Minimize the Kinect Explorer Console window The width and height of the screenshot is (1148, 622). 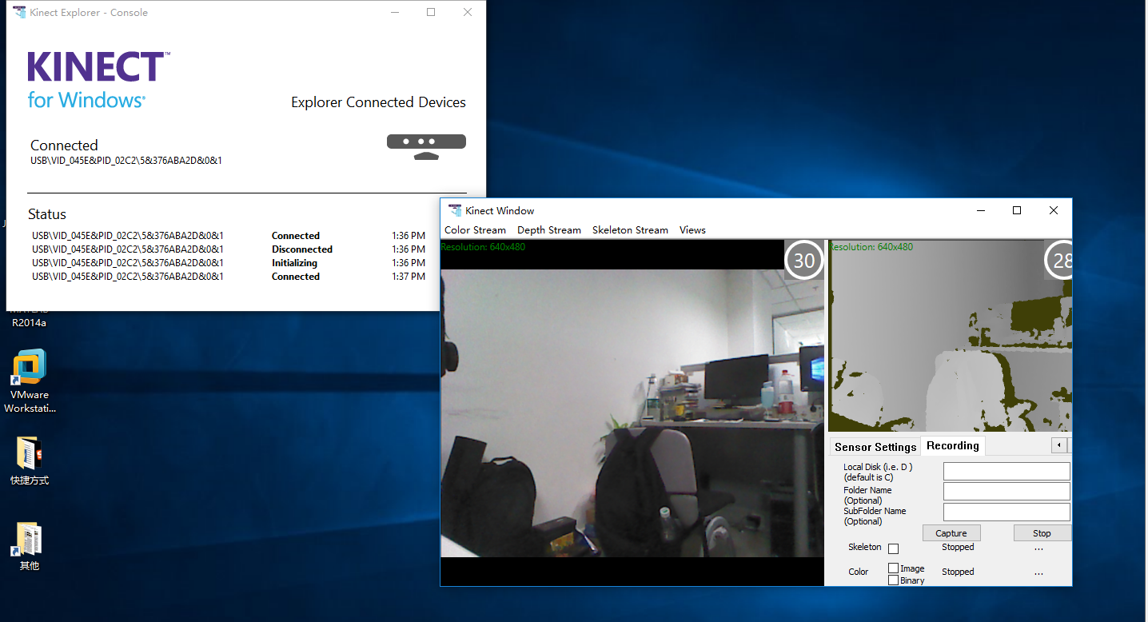394,12
